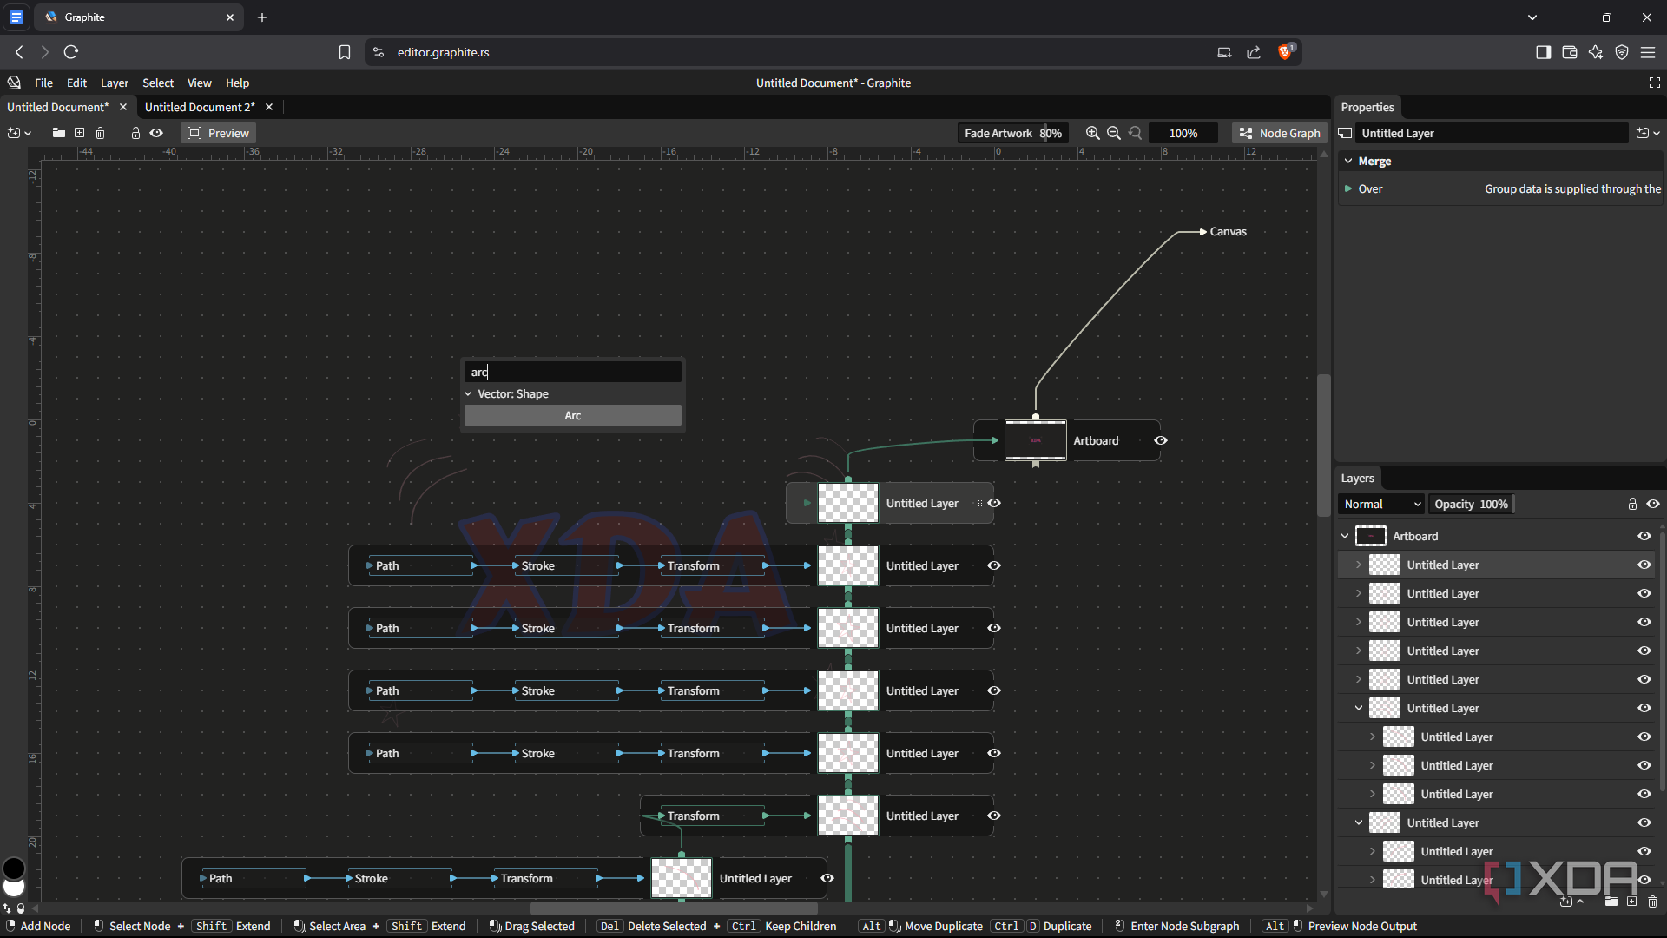The image size is (1667, 938).
Task: Toggle eye of selected first Untitled Layer row
Action: [x=1644, y=565]
